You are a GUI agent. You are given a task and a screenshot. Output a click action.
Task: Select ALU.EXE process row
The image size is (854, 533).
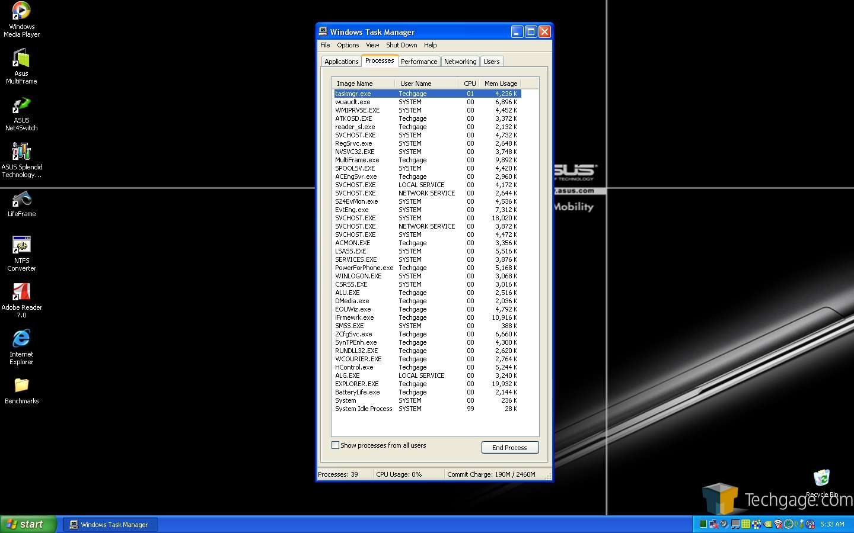tap(427, 293)
